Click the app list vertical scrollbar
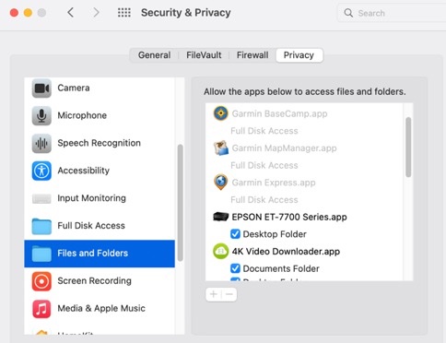 click(408, 148)
